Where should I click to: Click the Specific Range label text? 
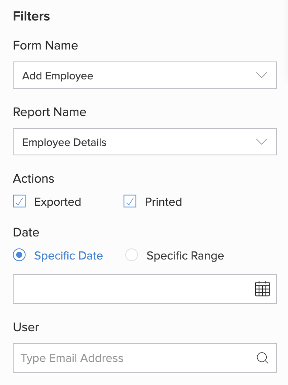coord(185,256)
